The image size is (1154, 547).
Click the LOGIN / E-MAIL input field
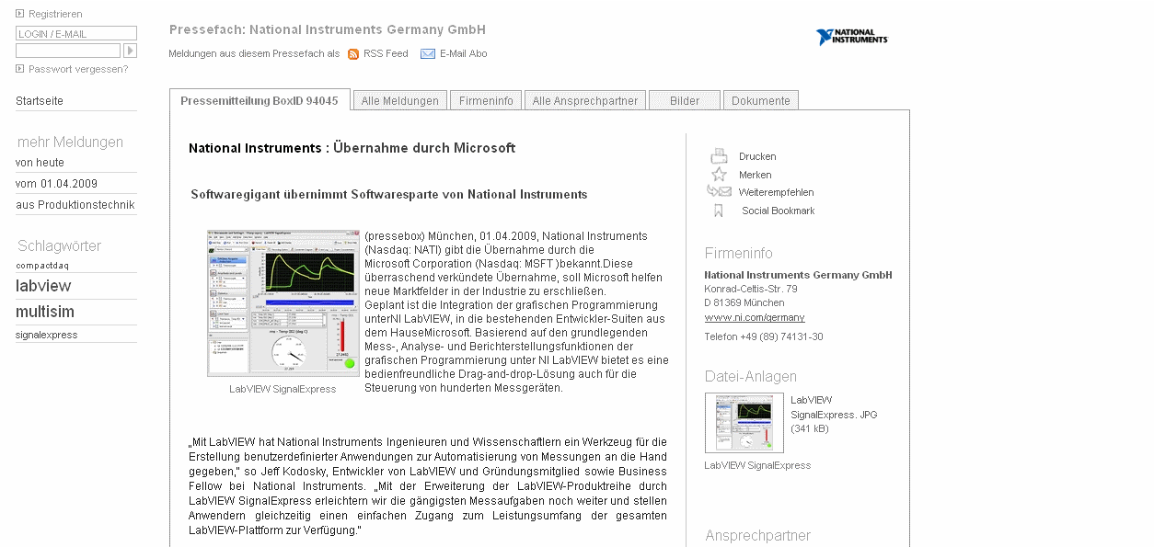point(76,34)
